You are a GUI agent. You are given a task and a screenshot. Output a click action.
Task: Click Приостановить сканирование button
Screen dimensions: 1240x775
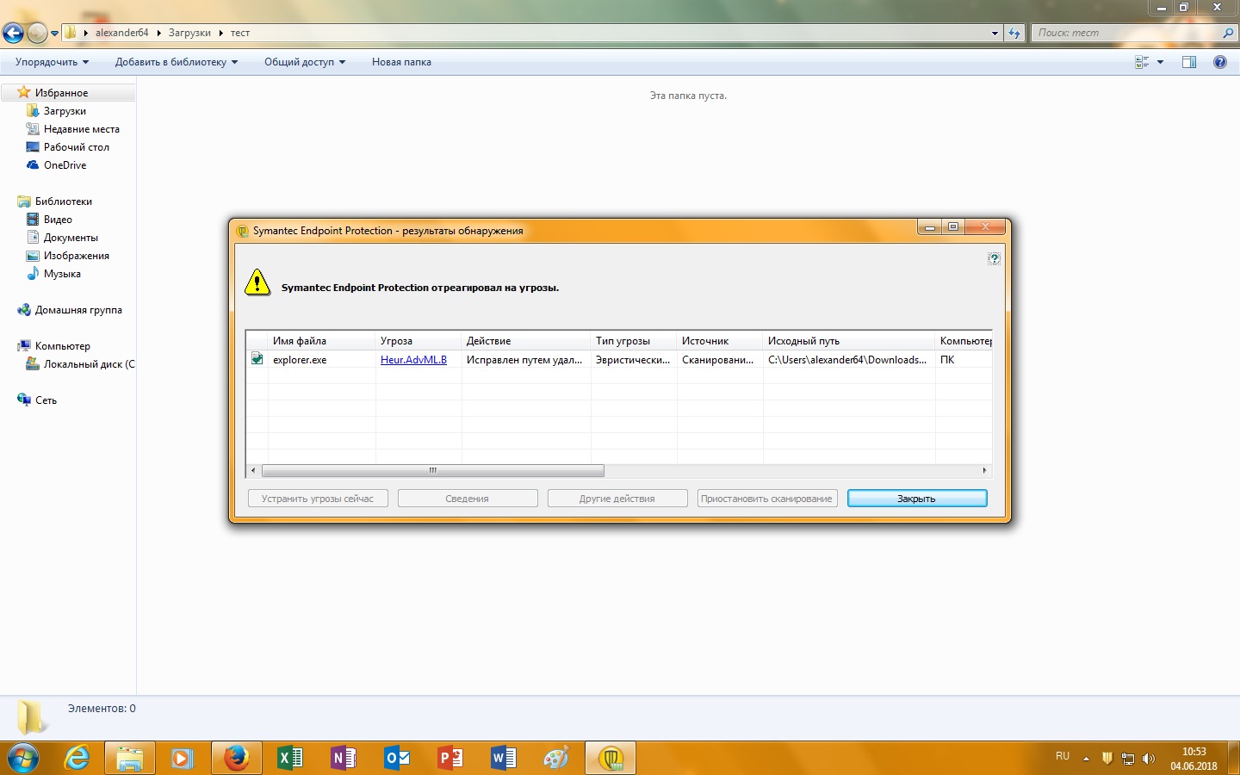click(767, 499)
